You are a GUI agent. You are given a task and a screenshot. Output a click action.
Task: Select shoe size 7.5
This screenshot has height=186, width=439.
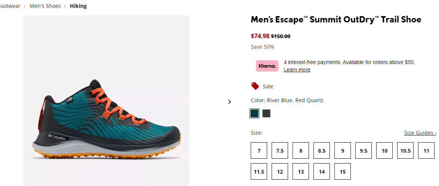click(280, 151)
